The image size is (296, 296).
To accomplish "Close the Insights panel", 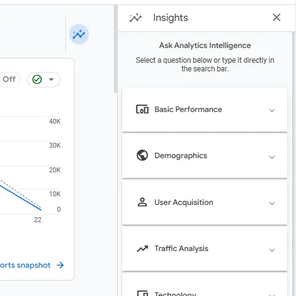I will [x=276, y=17].
